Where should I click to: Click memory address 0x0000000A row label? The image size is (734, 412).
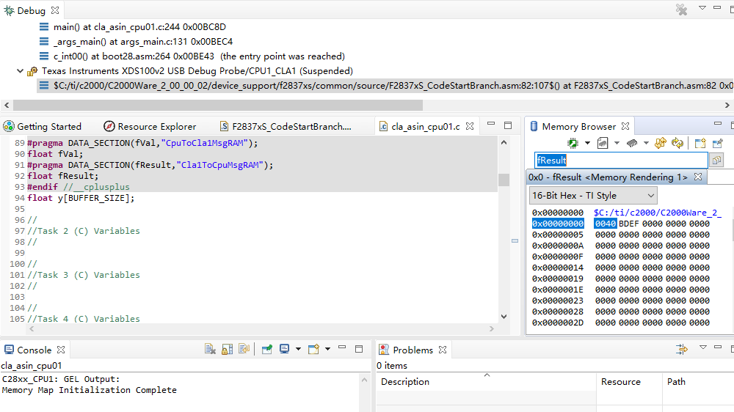pyautogui.click(x=558, y=246)
